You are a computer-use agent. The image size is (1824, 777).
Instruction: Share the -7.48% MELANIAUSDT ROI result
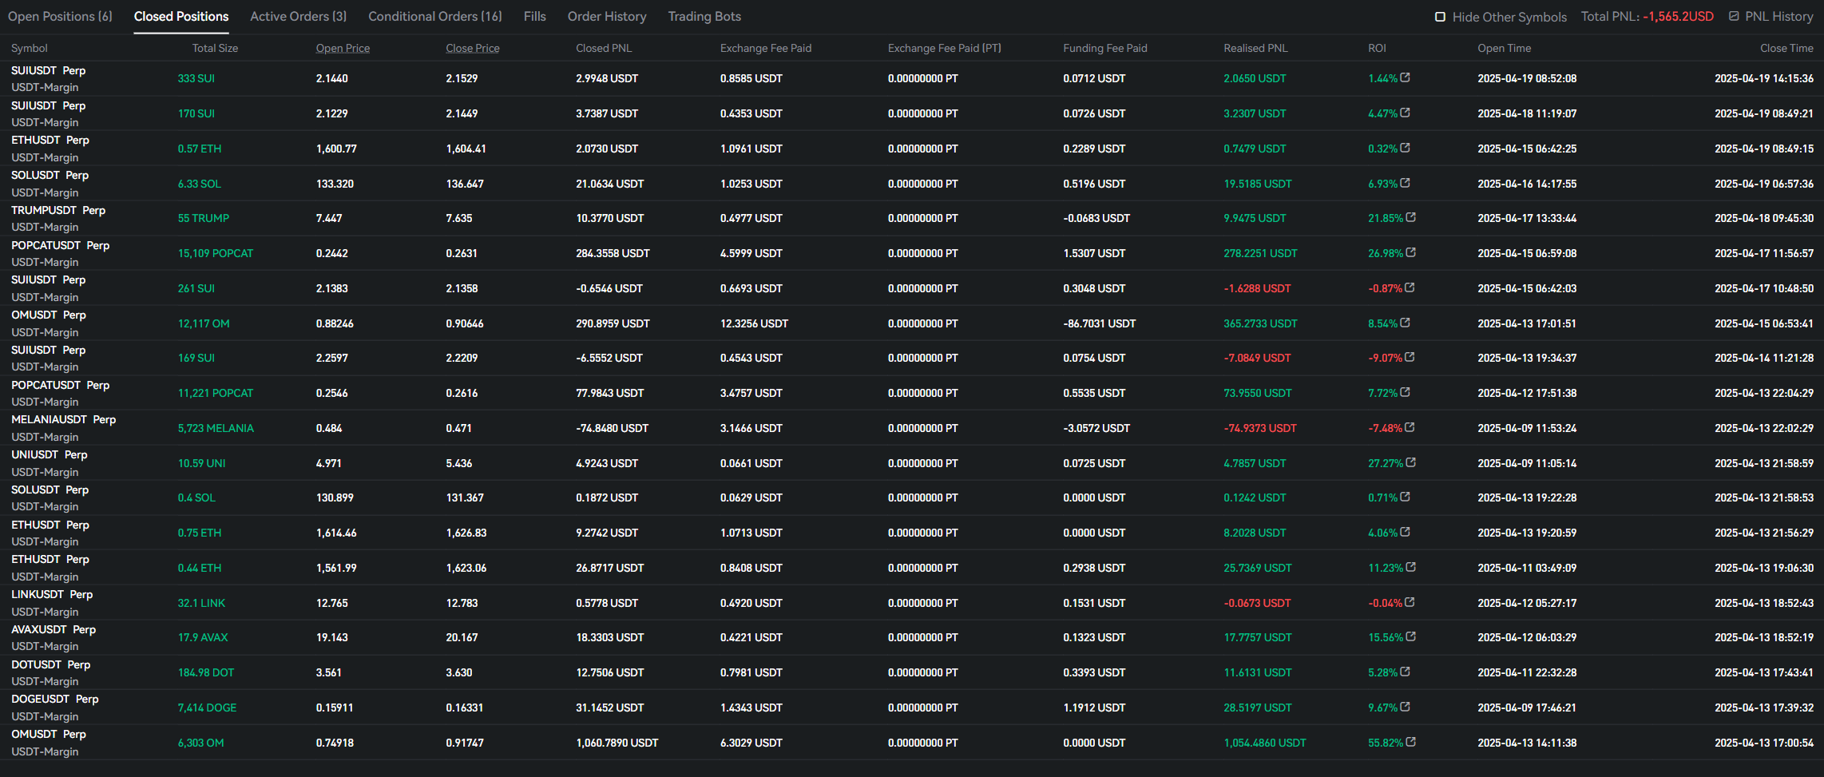1410,427
